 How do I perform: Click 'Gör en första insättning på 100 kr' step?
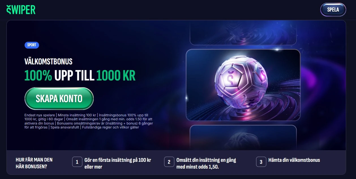(118, 163)
